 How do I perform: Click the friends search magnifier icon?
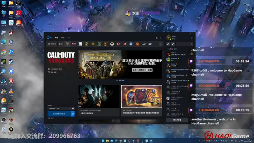tap(191, 44)
